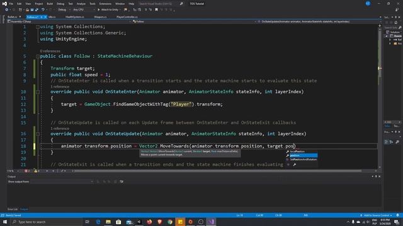The height and width of the screenshot is (226, 403).
Task: Open the OnStateUpdate member navigation dropdown
Action: point(318,21)
